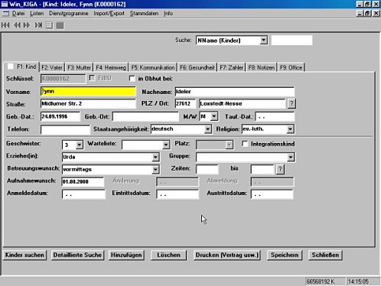This screenshot has height=286, width=381.
Task: Click question mark button beside Ort field
Action: [291, 103]
